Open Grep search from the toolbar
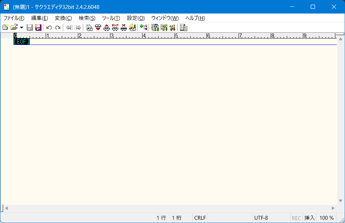This screenshot has height=223, width=345. (132, 27)
